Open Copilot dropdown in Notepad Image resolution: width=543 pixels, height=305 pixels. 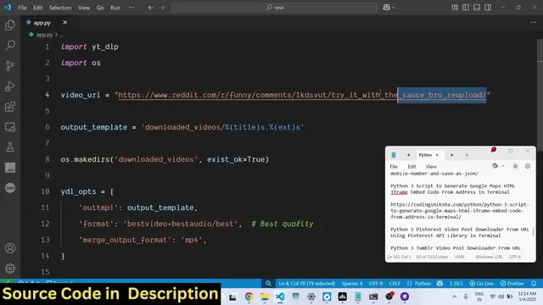(x=498, y=166)
